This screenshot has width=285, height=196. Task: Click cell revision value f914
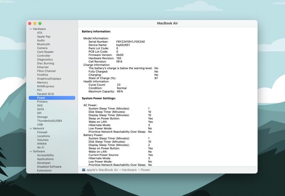[x=119, y=61]
